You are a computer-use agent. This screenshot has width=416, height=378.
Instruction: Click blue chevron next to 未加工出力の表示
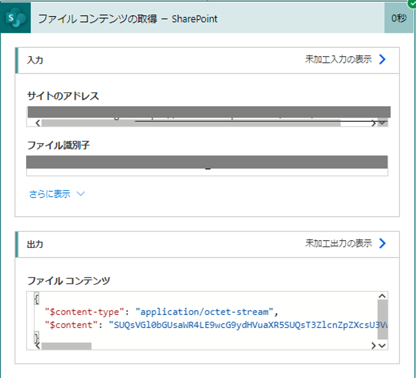[383, 243]
